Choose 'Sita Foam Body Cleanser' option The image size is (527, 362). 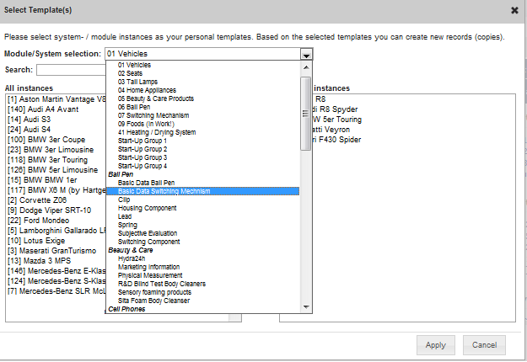(x=153, y=301)
